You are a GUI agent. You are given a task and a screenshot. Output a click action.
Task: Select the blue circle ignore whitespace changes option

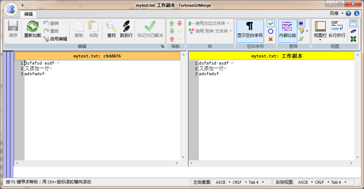pos(271,31)
